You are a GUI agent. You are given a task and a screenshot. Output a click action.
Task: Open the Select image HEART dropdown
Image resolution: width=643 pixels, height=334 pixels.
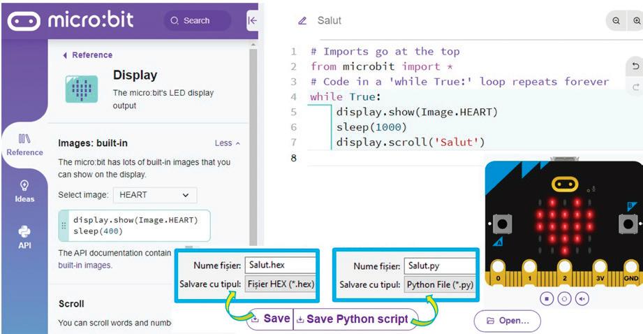[x=155, y=195]
